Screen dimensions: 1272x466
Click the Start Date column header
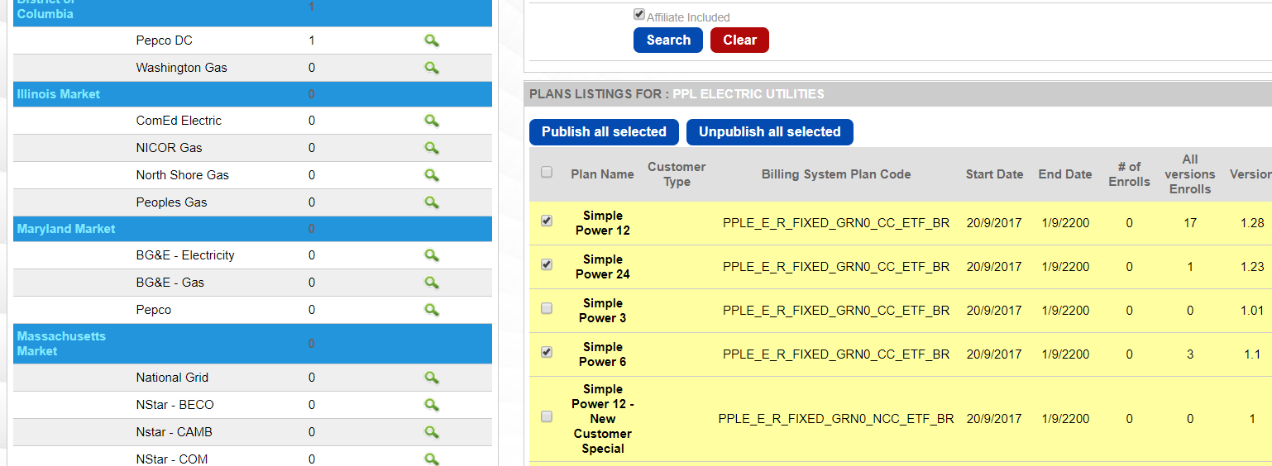(x=994, y=174)
